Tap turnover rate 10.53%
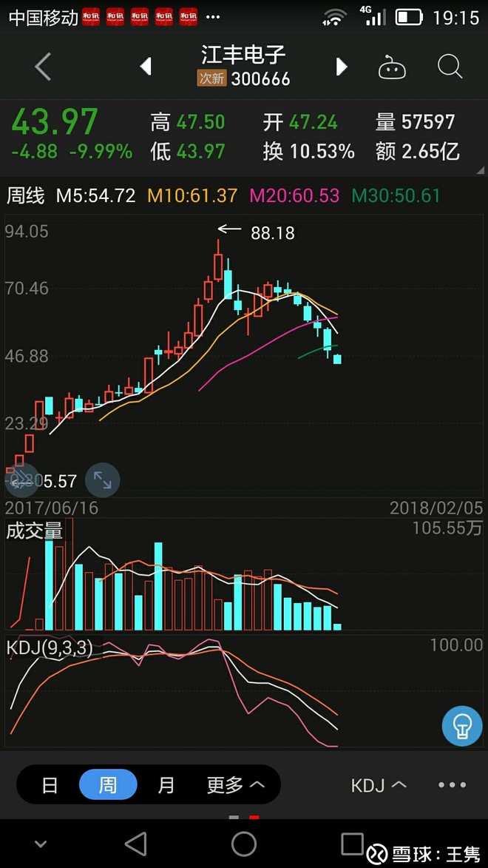This screenshot has width=488, height=868. click(322, 151)
